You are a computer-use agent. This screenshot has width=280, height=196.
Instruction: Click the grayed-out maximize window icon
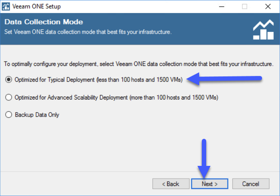pos(245,7)
